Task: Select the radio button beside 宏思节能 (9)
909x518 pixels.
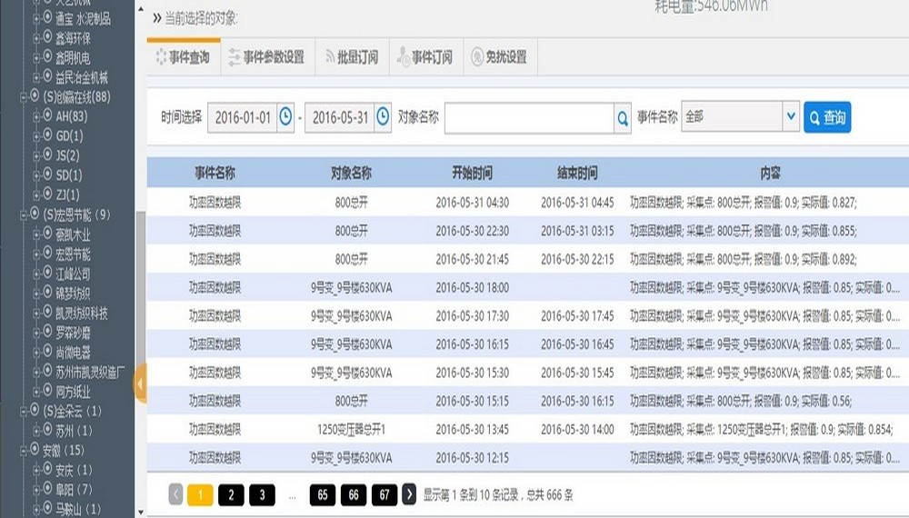Action: [x=35, y=214]
